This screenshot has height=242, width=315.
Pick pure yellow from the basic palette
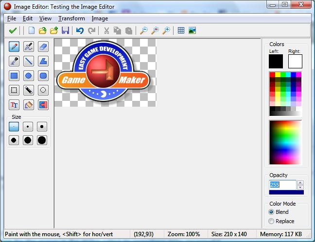tap(278, 75)
